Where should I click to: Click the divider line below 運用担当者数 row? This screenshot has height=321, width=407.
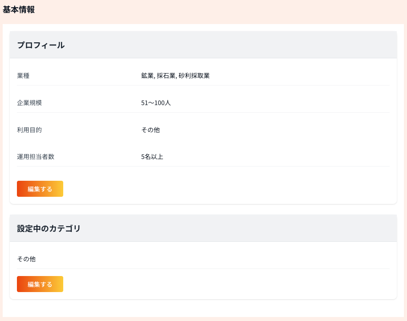(203, 167)
